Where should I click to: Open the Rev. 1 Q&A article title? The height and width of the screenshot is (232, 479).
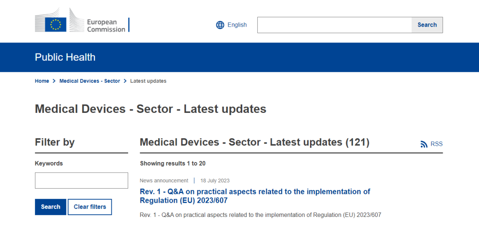[x=255, y=196]
